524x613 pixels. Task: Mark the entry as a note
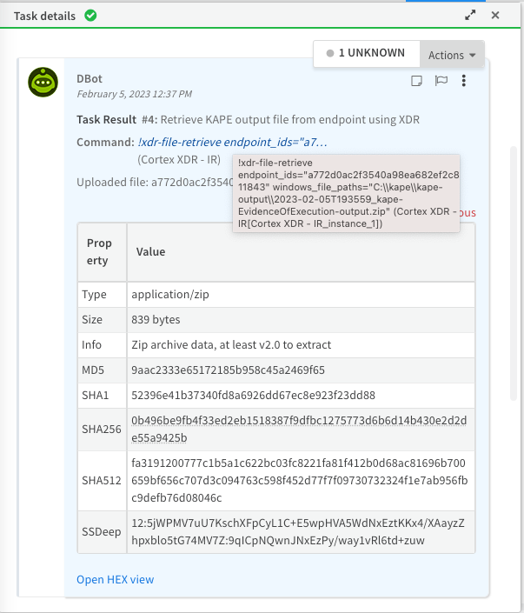(416, 81)
